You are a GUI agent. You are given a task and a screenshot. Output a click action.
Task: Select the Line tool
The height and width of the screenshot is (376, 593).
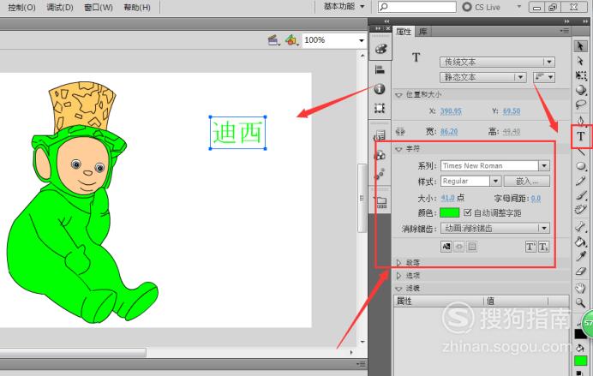coord(580,152)
